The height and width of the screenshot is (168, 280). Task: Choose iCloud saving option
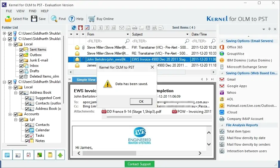[232, 112]
